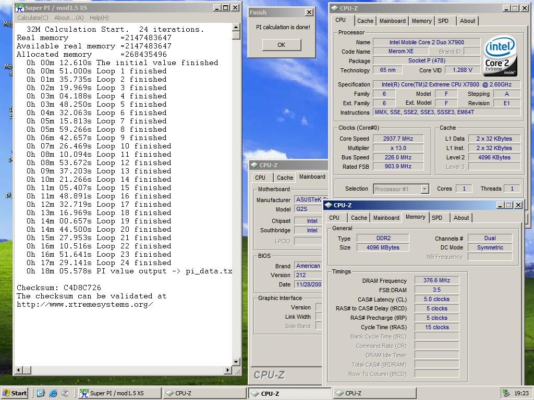Switch to Mainboard tab in top CPU-Z window
Image resolution: width=534 pixels, height=400 pixels.
coord(392,21)
